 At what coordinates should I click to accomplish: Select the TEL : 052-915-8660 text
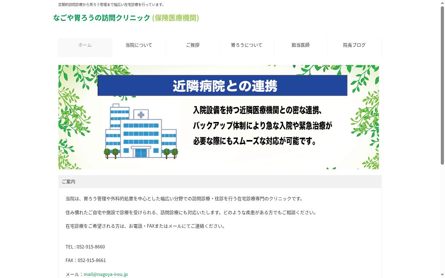pyautogui.click(x=85, y=247)
